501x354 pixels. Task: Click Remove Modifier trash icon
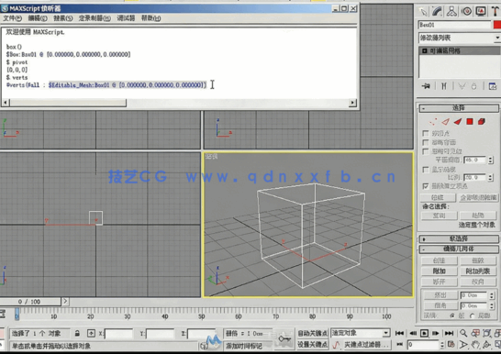pos(473,86)
